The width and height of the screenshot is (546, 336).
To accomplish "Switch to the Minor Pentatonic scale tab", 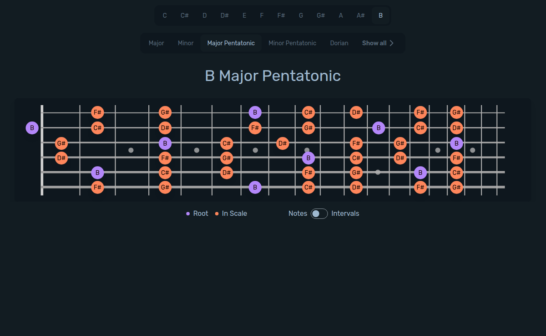I will 292,43.
